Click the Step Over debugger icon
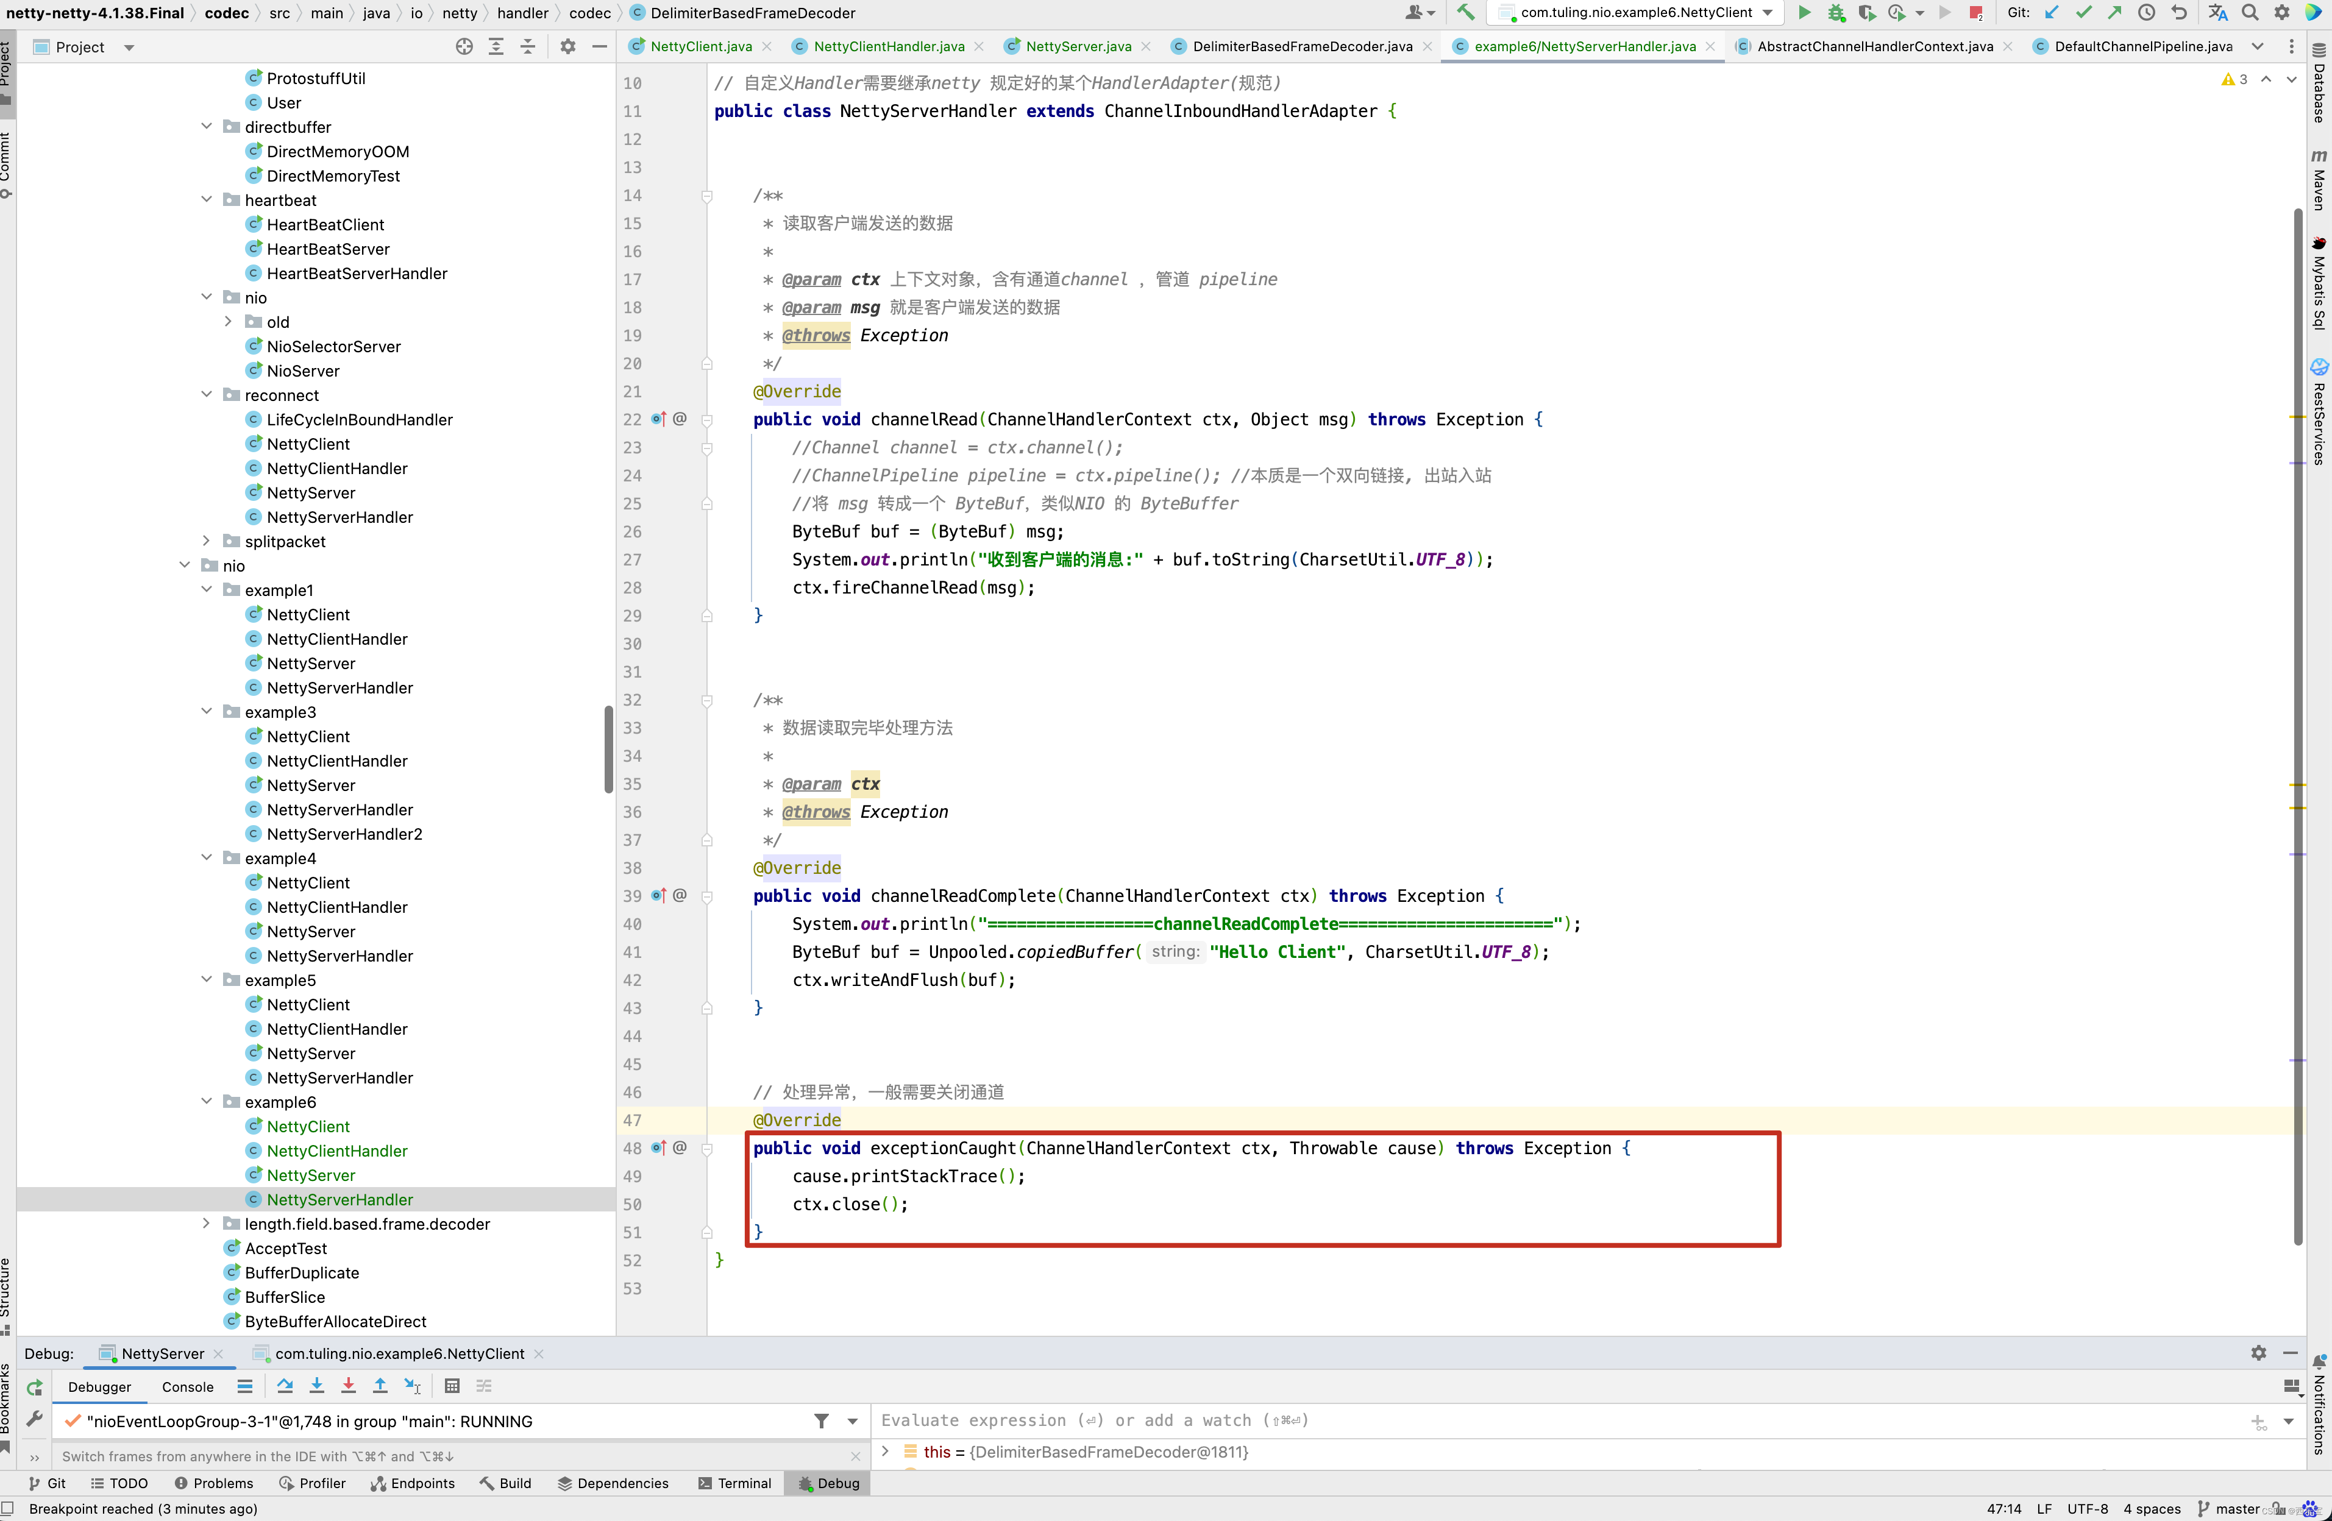Image resolution: width=2332 pixels, height=1521 pixels. coord(285,1386)
